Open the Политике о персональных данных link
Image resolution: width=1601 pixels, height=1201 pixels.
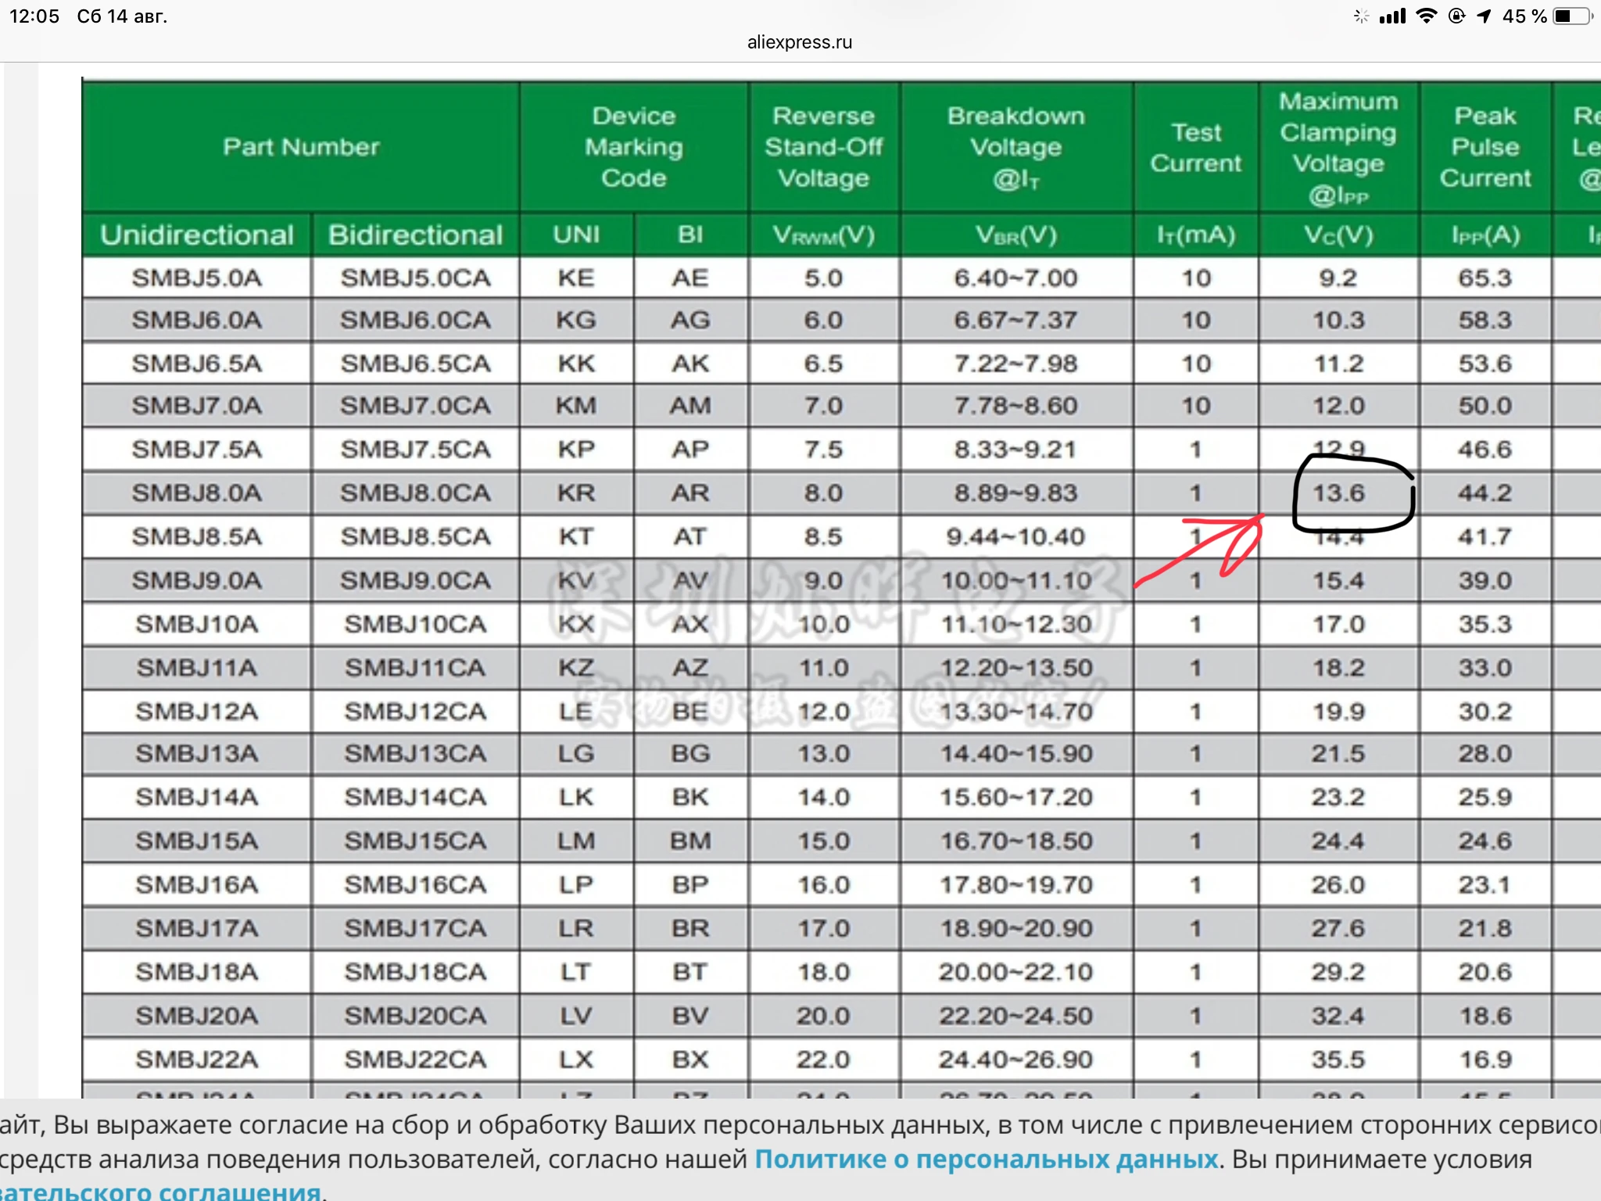point(986,1159)
